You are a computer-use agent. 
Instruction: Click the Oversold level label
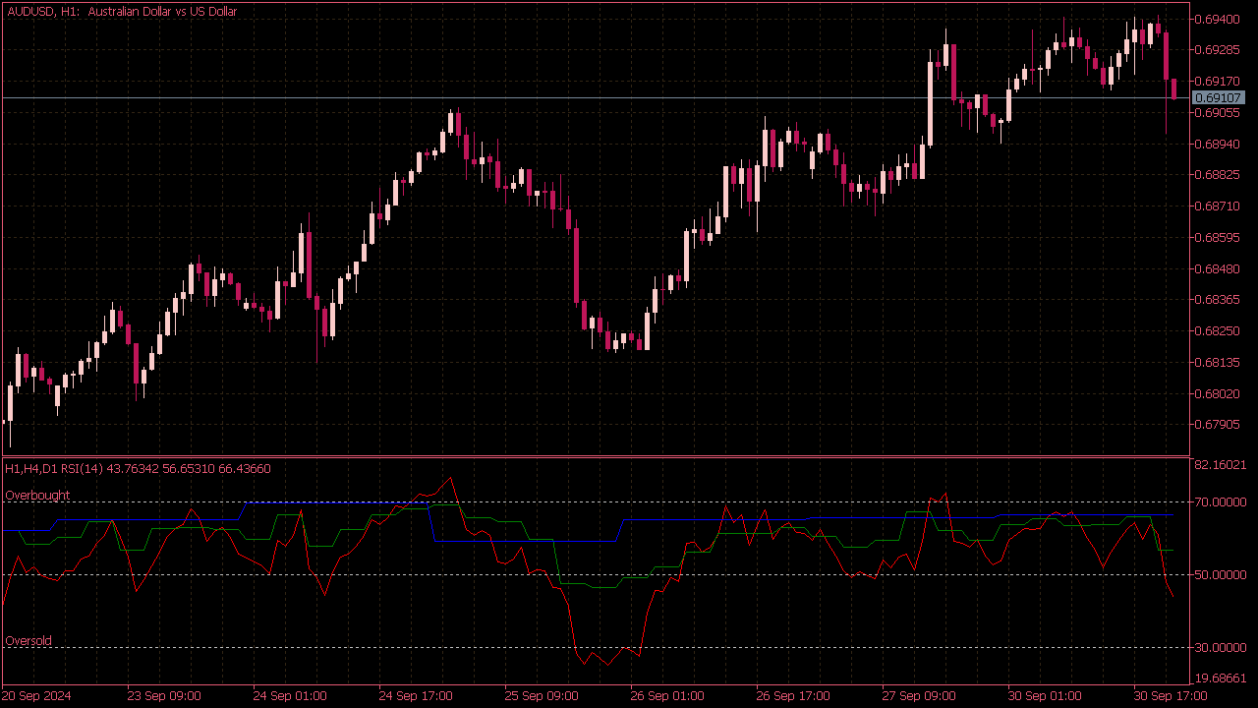(x=29, y=640)
